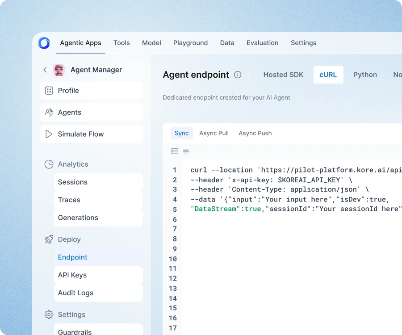402x335 pixels.
Task: Click the blue swirl app logo
Action: (44, 43)
